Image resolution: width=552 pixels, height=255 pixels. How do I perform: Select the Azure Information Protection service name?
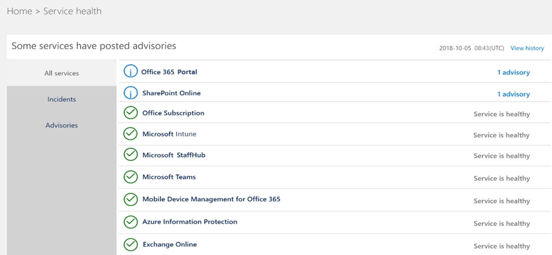tap(190, 222)
